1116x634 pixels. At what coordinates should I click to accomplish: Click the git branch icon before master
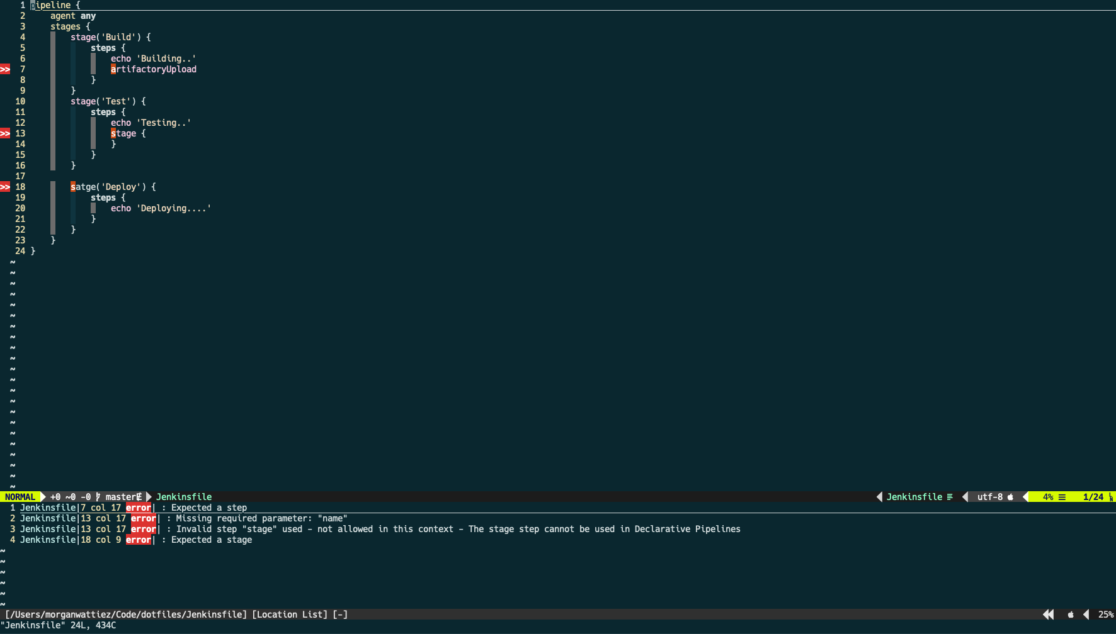point(98,497)
